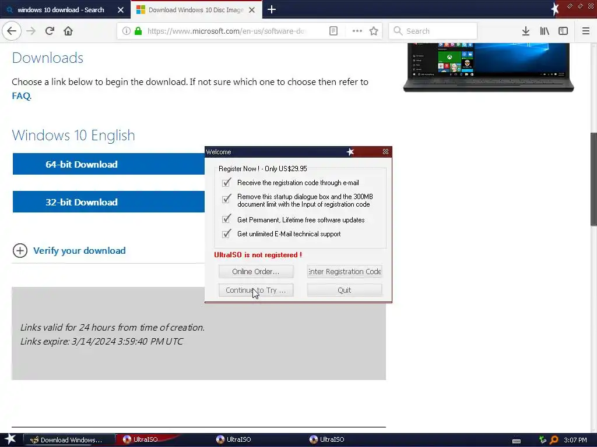The width and height of the screenshot is (597, 447).
Task: Click the Downloads heading
Action: pyautogui.click(x=48, y=58)
